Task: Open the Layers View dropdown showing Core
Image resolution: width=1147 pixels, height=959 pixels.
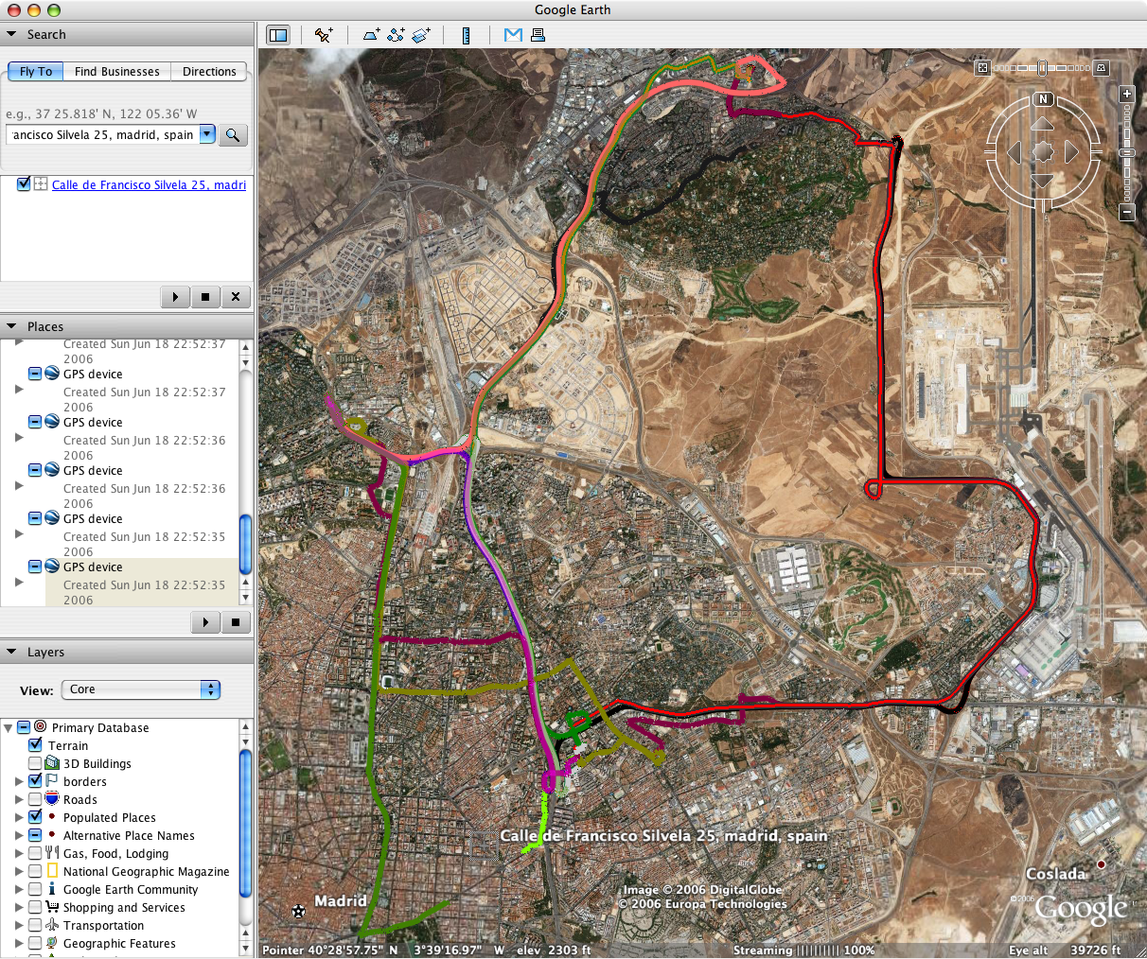Action: click(x=141, y=689)
